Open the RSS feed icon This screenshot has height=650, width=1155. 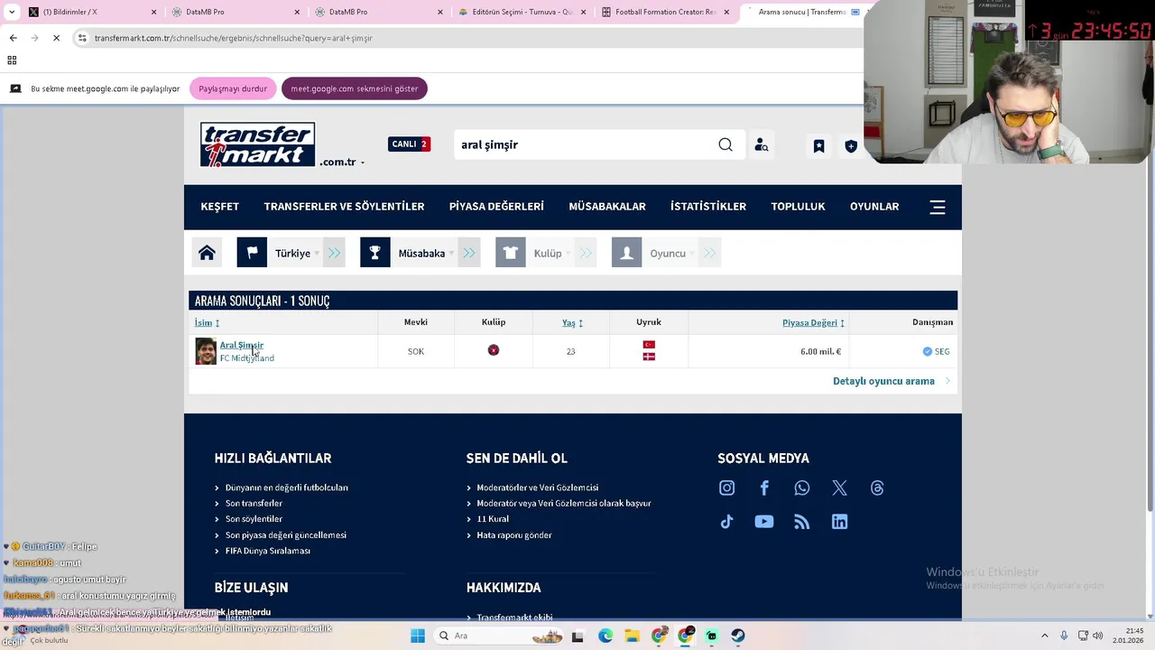click(802, 522)
